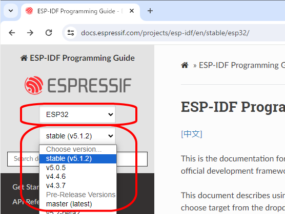Choose v5.0.5 in version list
Image resolution: width=285 pixels, height=214 pixels.
[78, 168]
